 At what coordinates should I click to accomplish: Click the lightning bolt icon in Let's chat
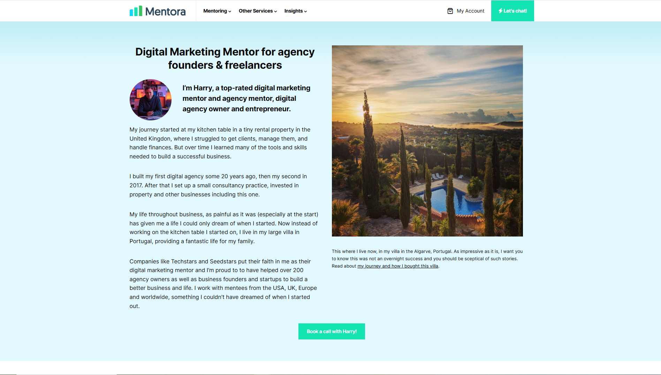click(500, 11)
